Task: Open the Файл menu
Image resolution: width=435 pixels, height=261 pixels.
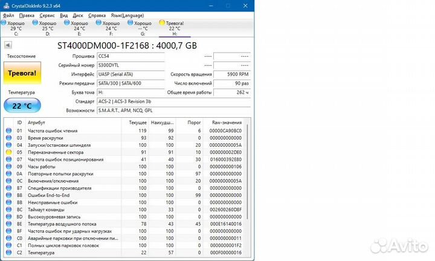Action: pyautogui.click(x=8, y=15)
